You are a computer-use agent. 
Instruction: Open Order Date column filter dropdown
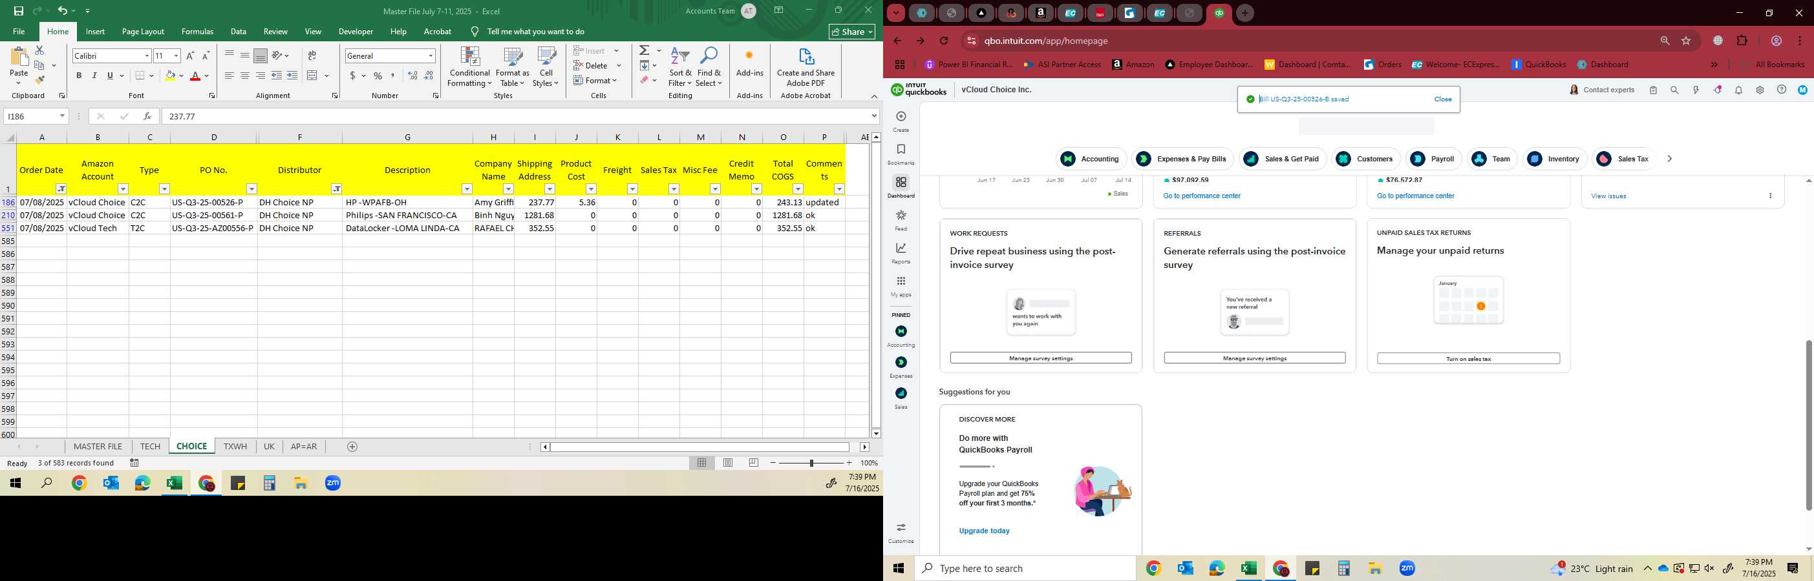coord(61,189)
